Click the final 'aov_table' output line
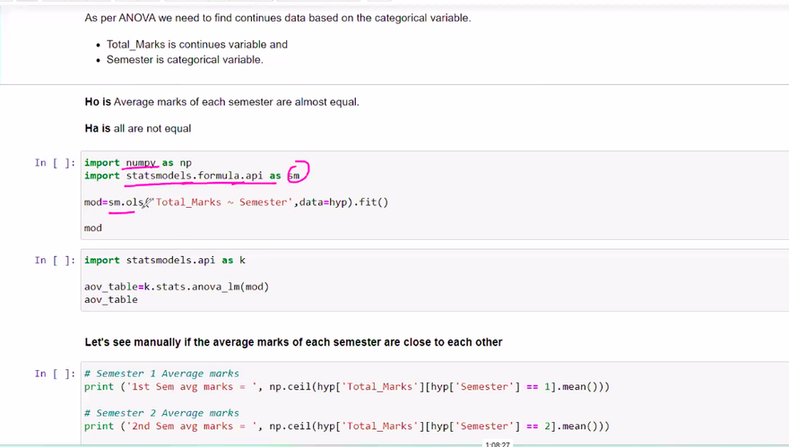Viewport: 789px width, 447px height. click(111, 300)
